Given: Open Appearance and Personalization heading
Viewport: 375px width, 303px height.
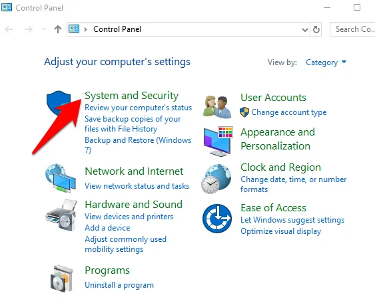Looking at the screenshot, I should pyautogui.click(x=278, y=139).
